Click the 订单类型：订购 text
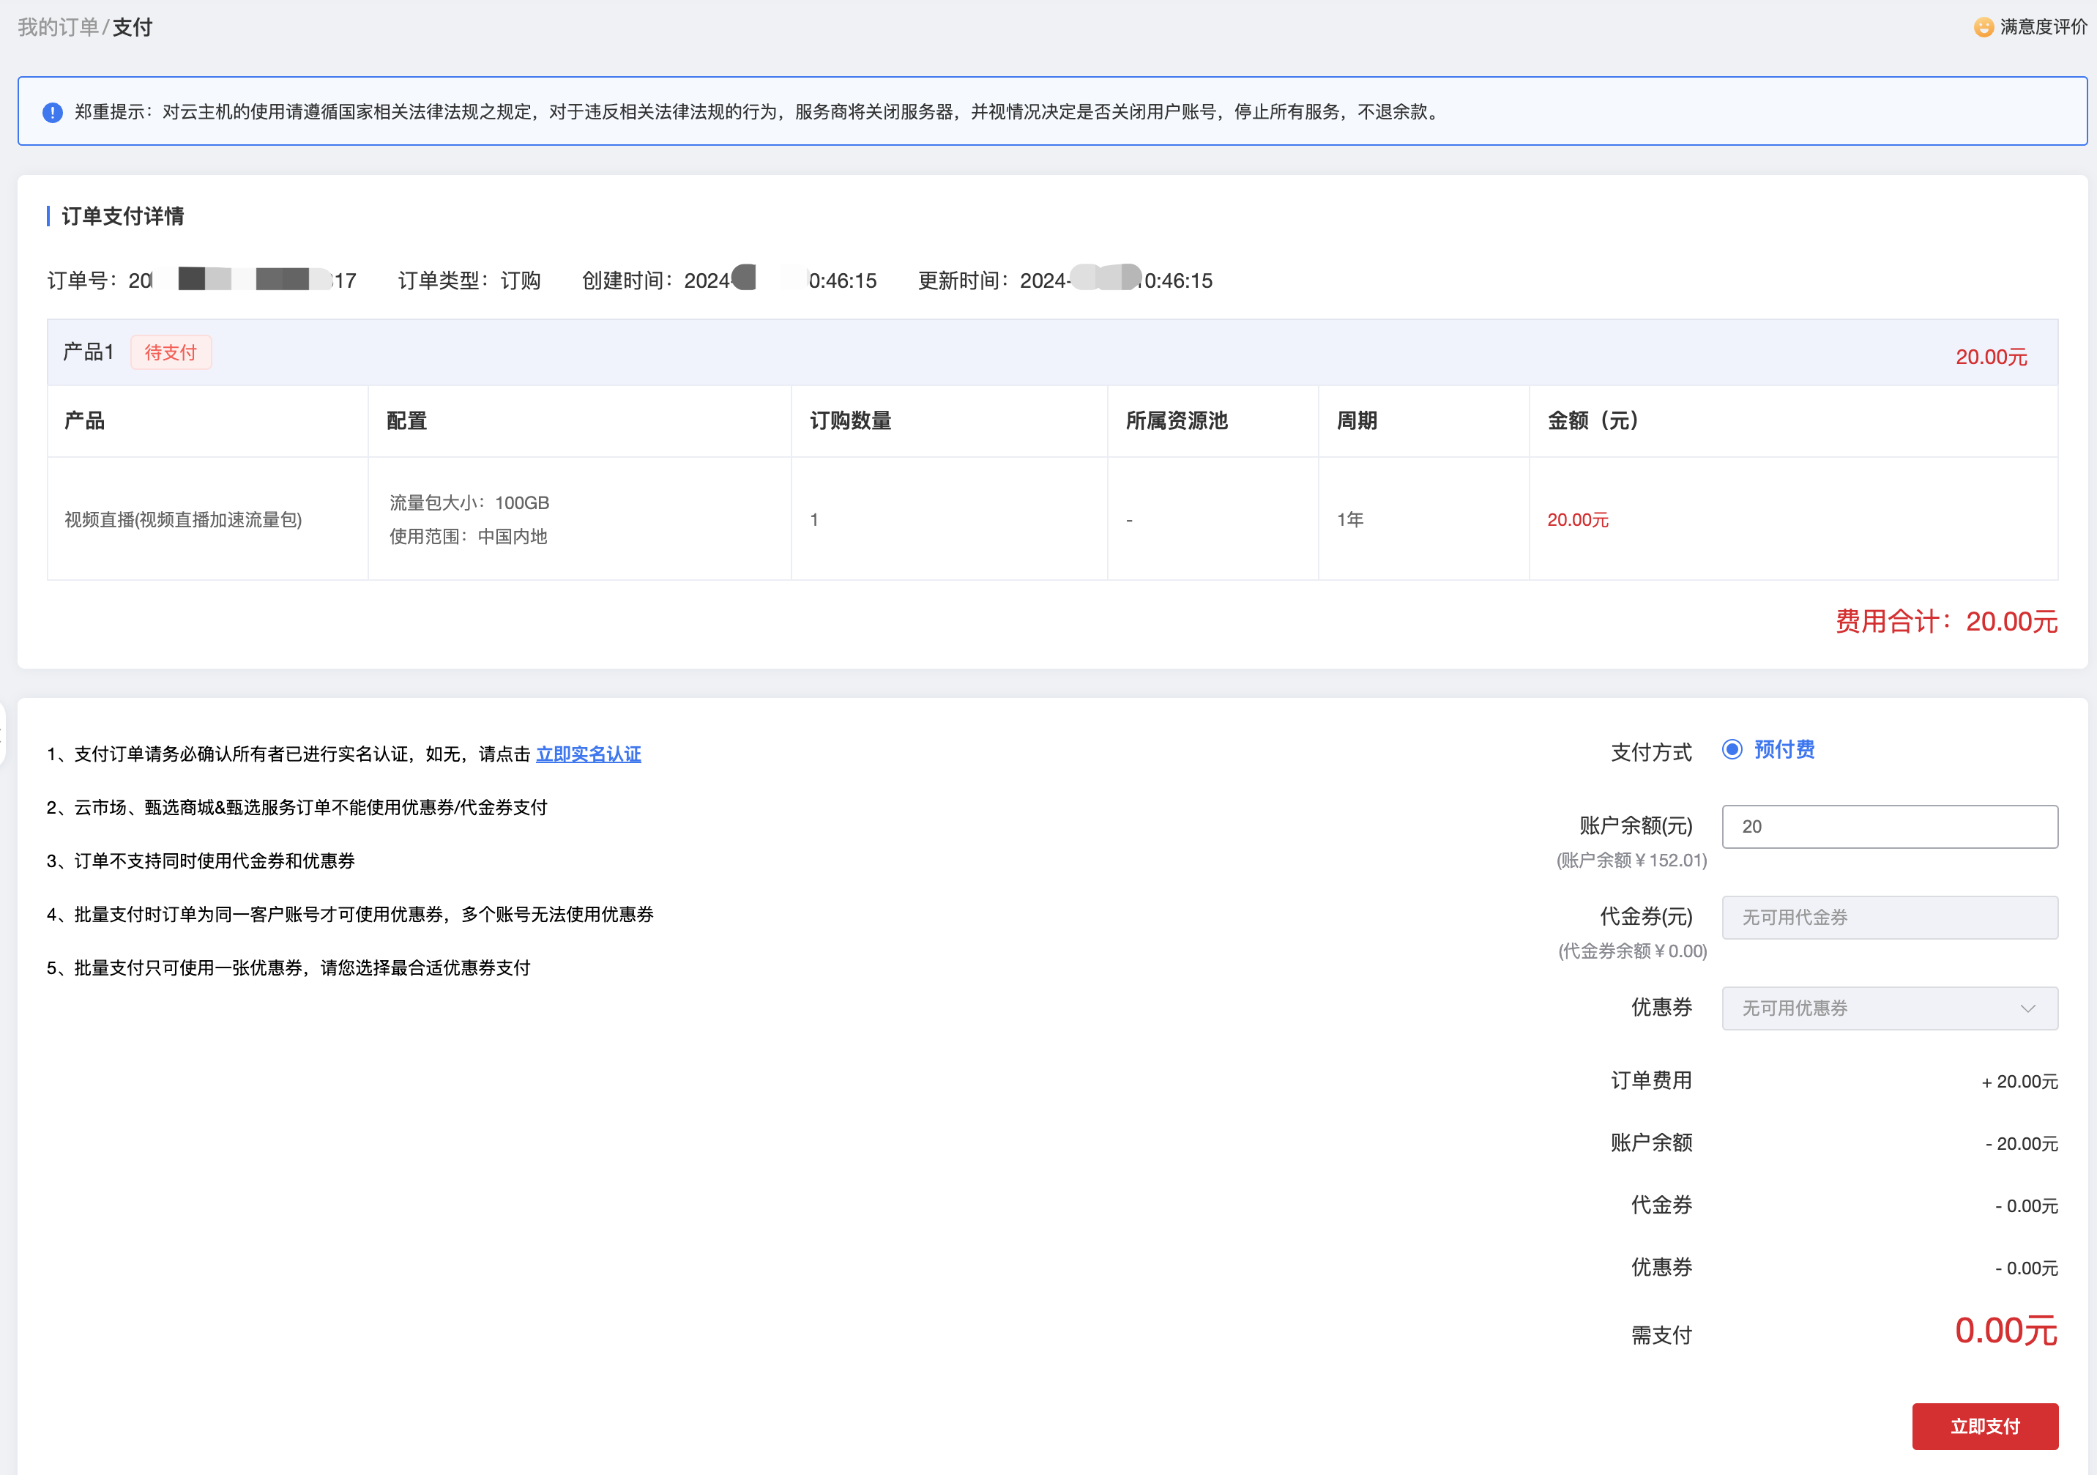 click(469, 280)
